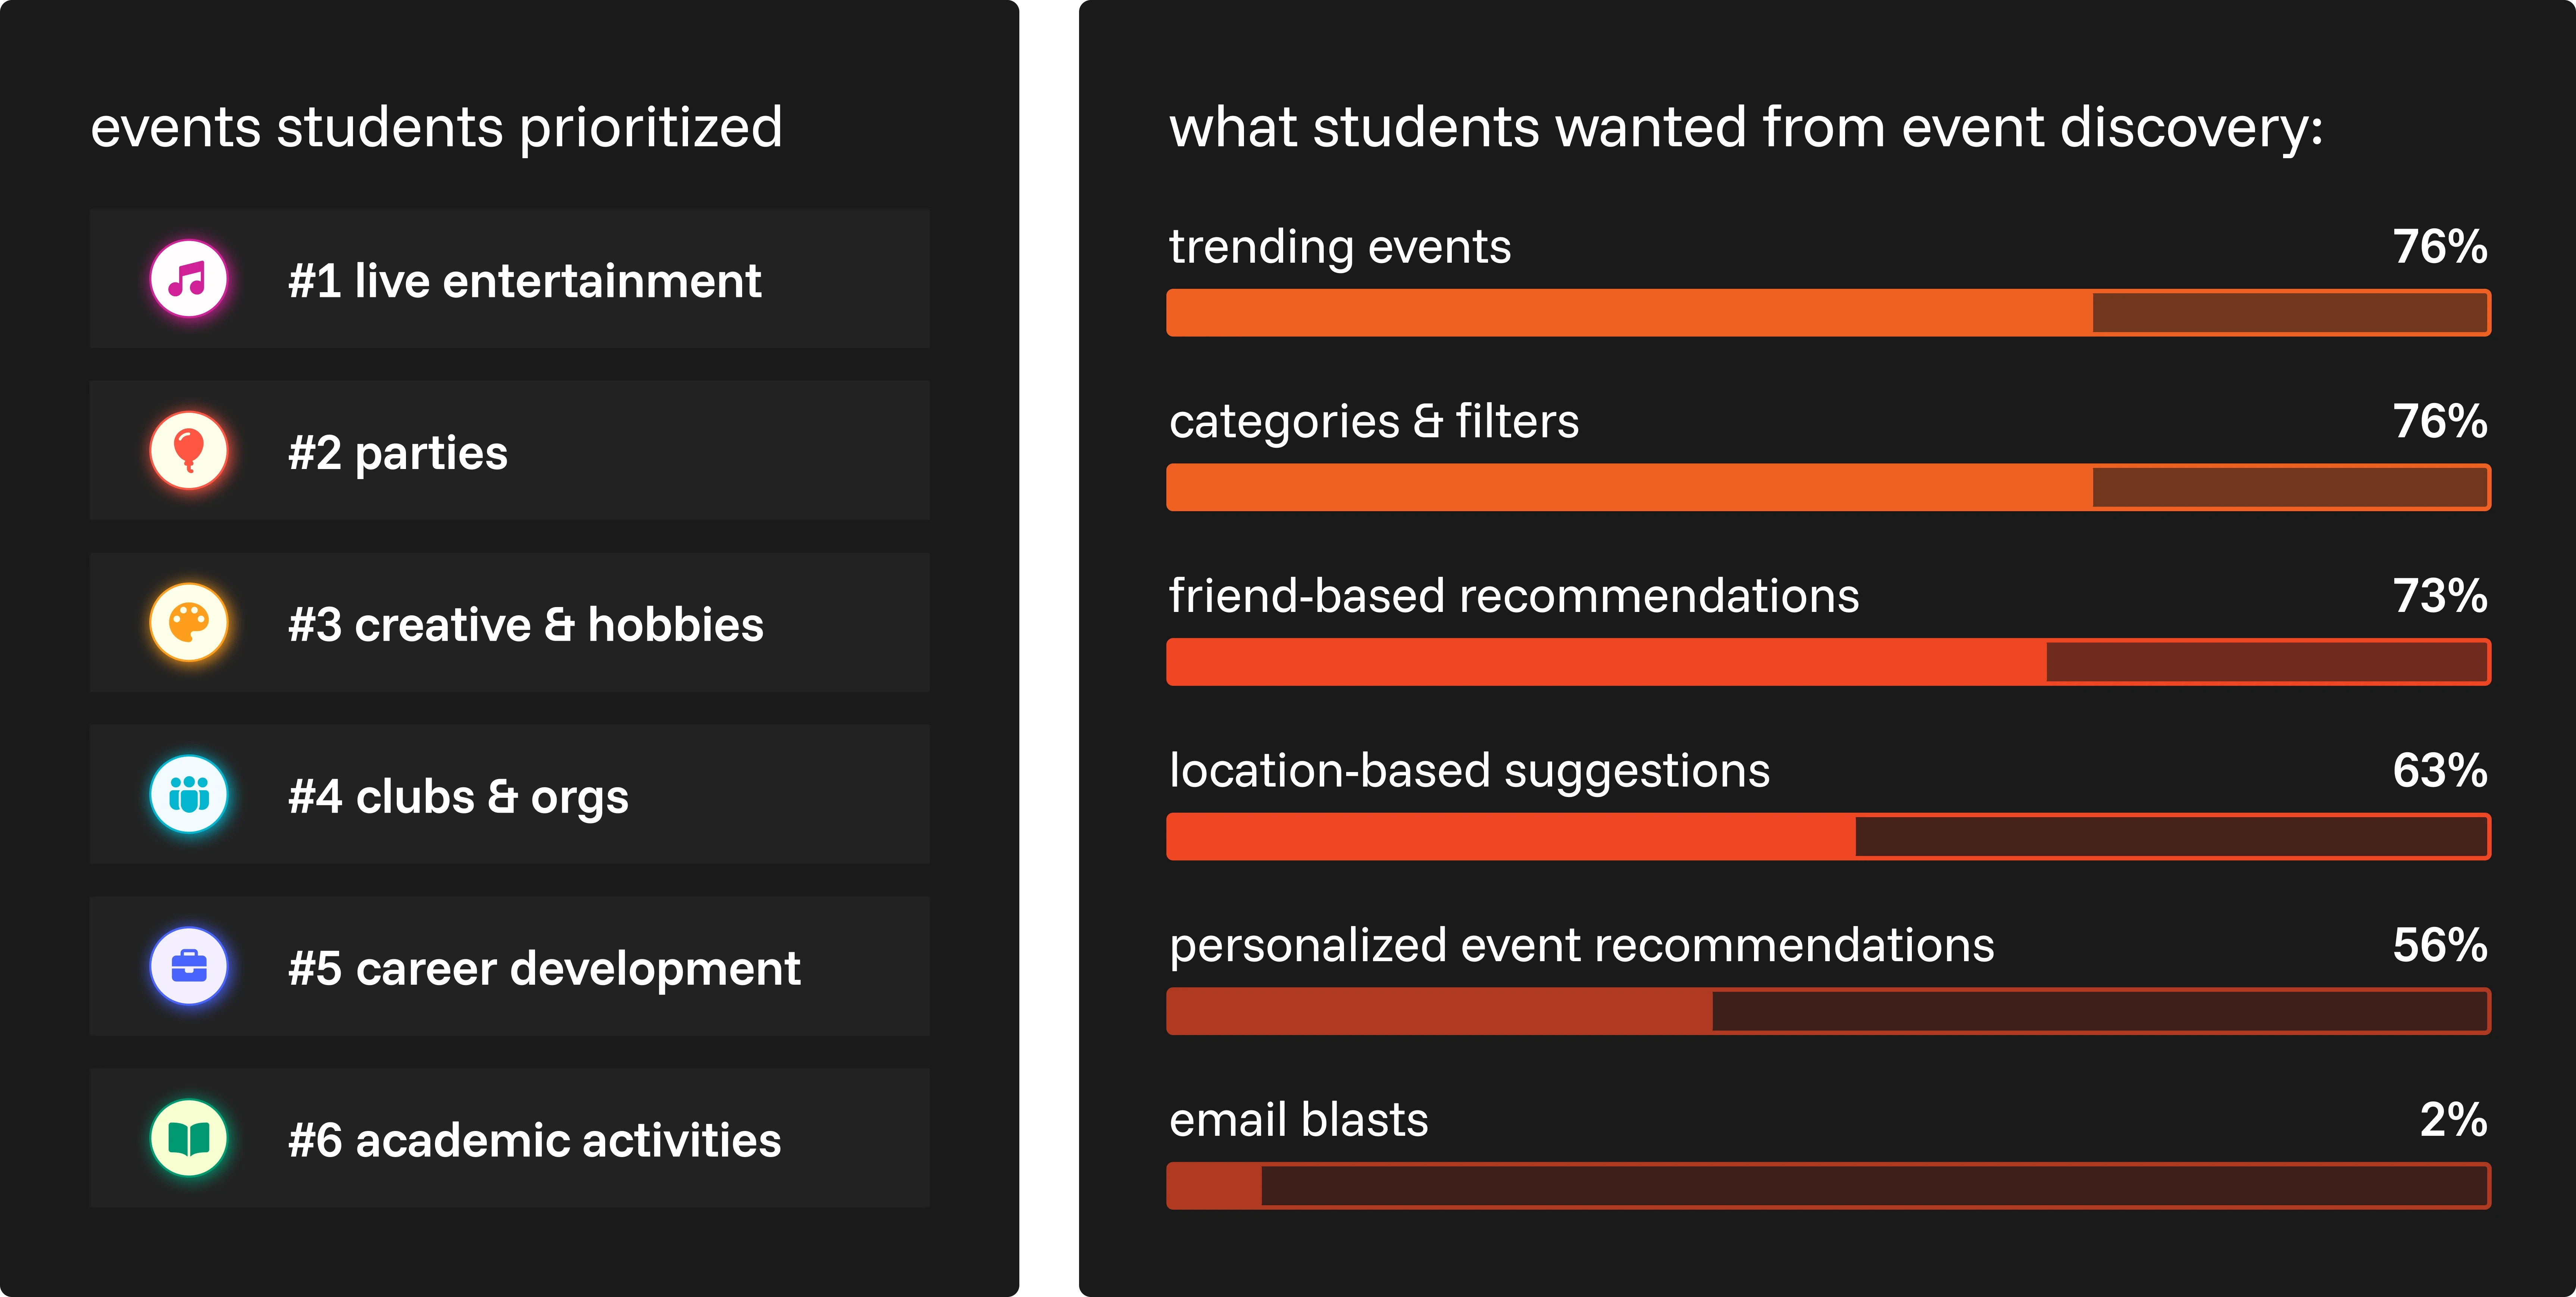Screen dimensions: 2576x1297
Task: Click the #2 parties label
Action: point(398,453)
